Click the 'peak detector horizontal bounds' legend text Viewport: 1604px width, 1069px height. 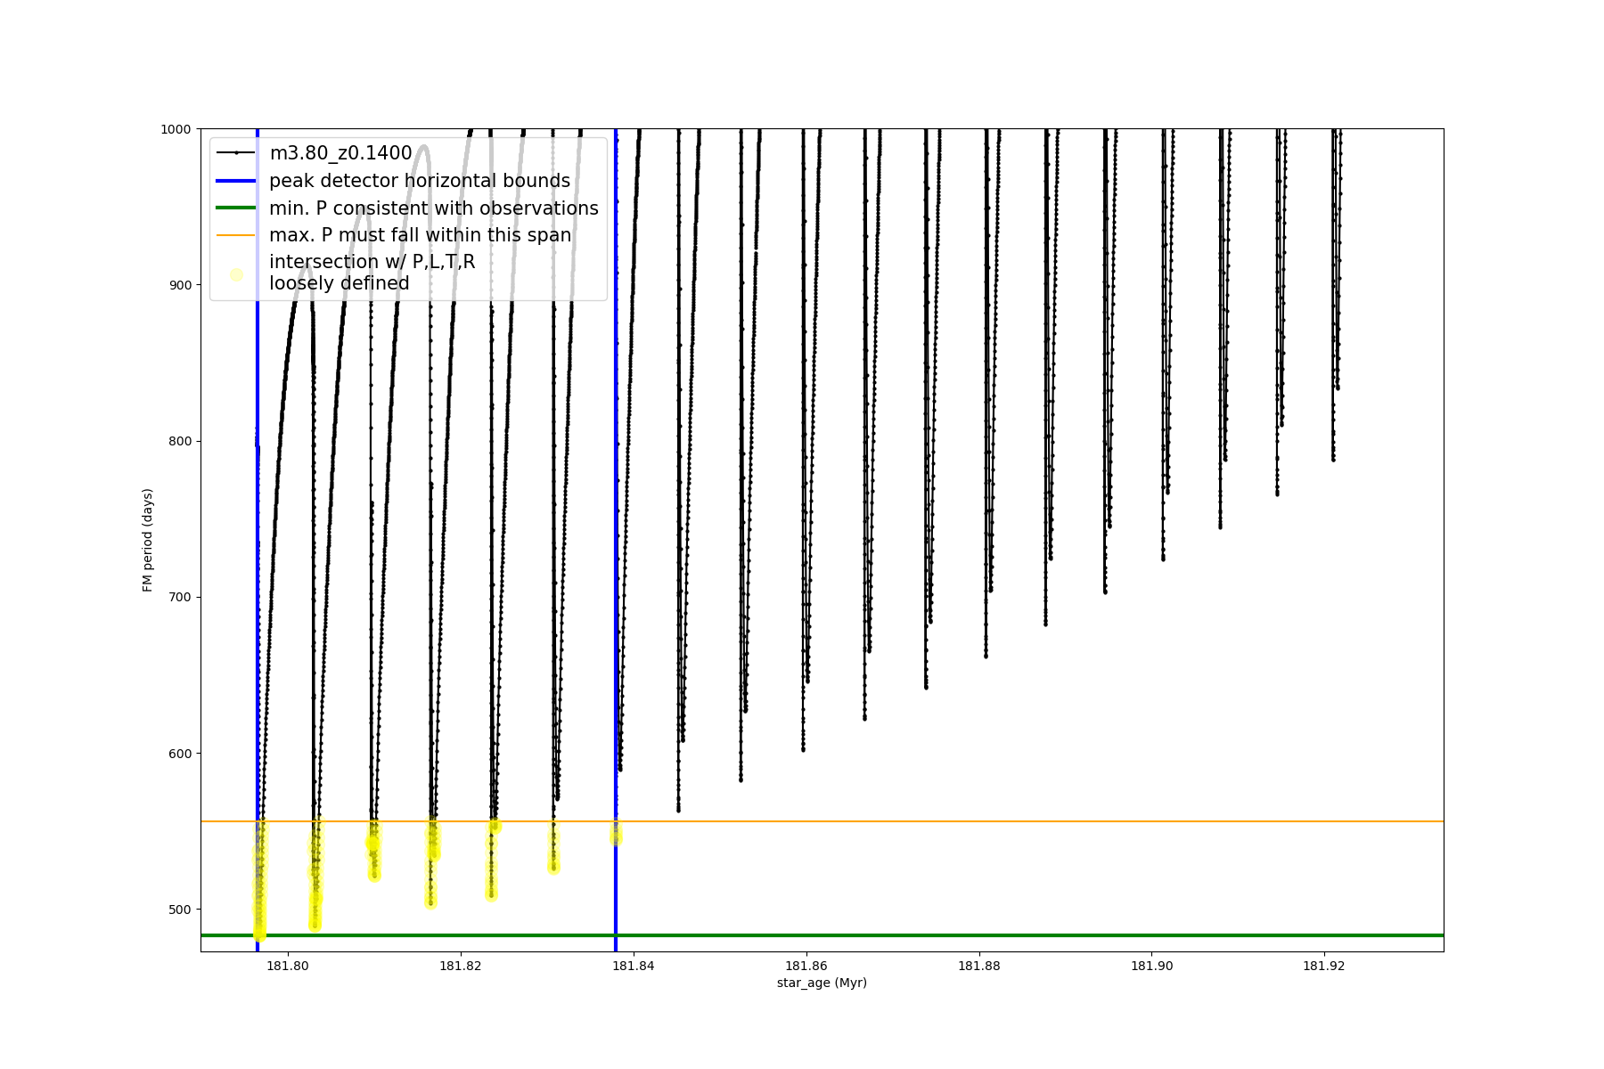pyautogui.click(x=420, y=181)
